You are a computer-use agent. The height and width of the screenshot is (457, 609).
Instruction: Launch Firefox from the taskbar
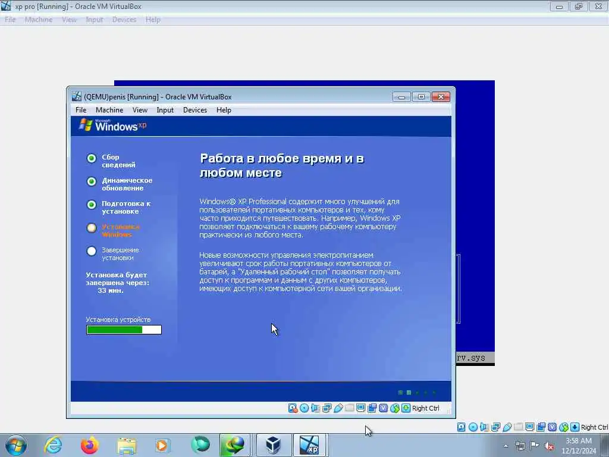[x=90, y=445]
